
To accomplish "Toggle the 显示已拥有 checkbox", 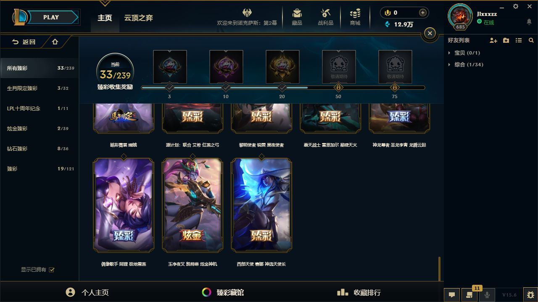I will (x=52, y=270).
